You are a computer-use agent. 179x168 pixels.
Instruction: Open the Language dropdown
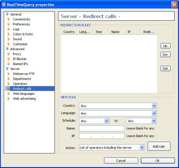coord(154,113)
